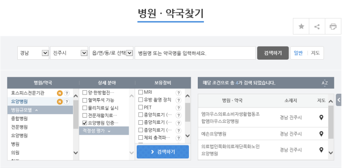The image size is (342, 168).
Task: Click the 병원 · 약국 results column header
Action: pos(232,100)
